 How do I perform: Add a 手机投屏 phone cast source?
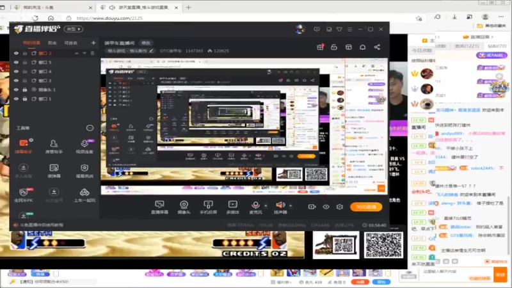[209, 207]
